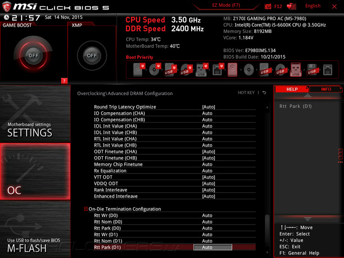Viewport: 344px width, 258px height.
Task: Click the time display 21:57
Action: 26,18
